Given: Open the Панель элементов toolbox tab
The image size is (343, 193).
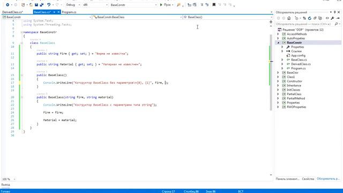Looking at the screenshot, I should (287, 179).
